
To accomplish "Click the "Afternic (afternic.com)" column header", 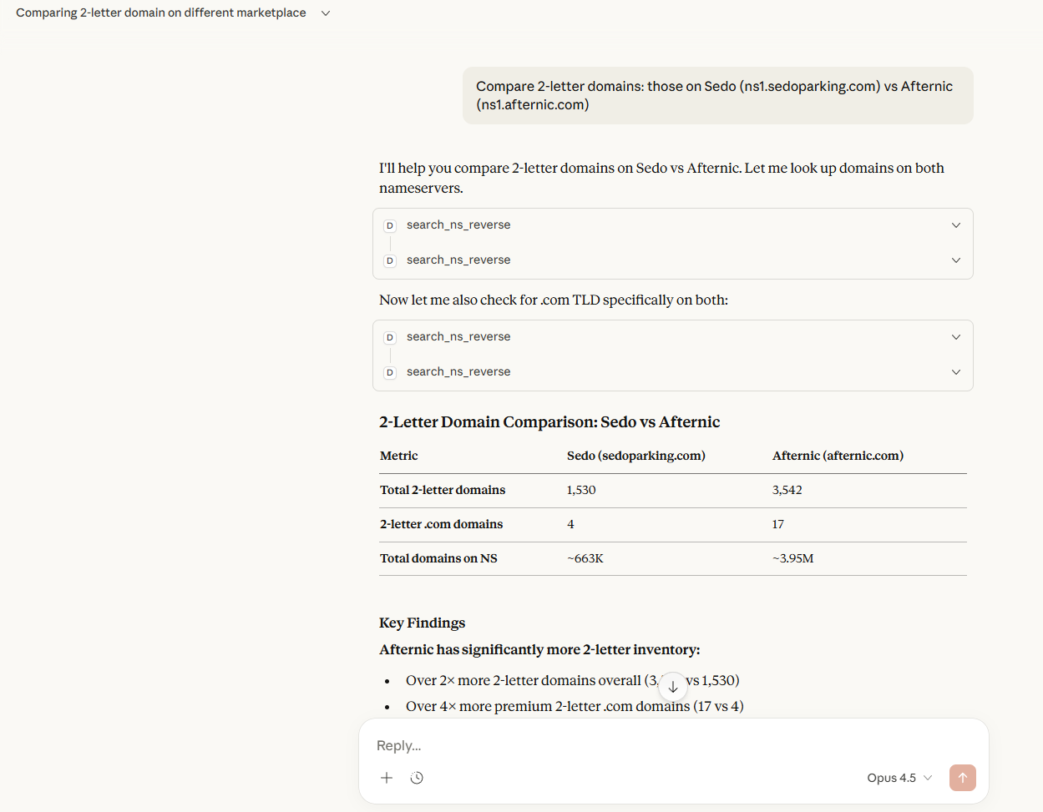I will (838, 456).
